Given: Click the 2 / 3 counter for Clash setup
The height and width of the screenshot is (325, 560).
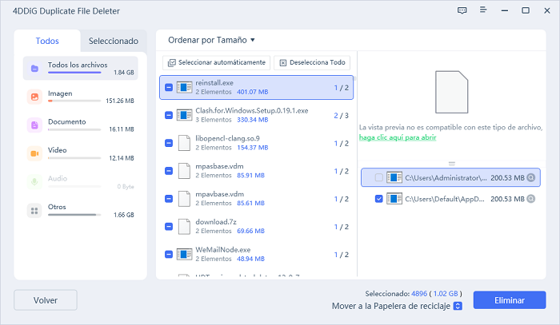Looking at the screenshot, I should [342, 116].
